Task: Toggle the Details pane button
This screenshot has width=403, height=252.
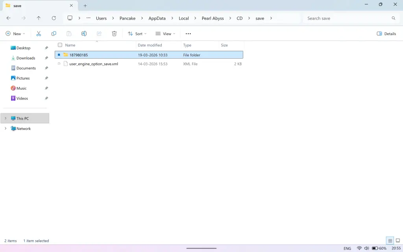Action: point(386,34)
